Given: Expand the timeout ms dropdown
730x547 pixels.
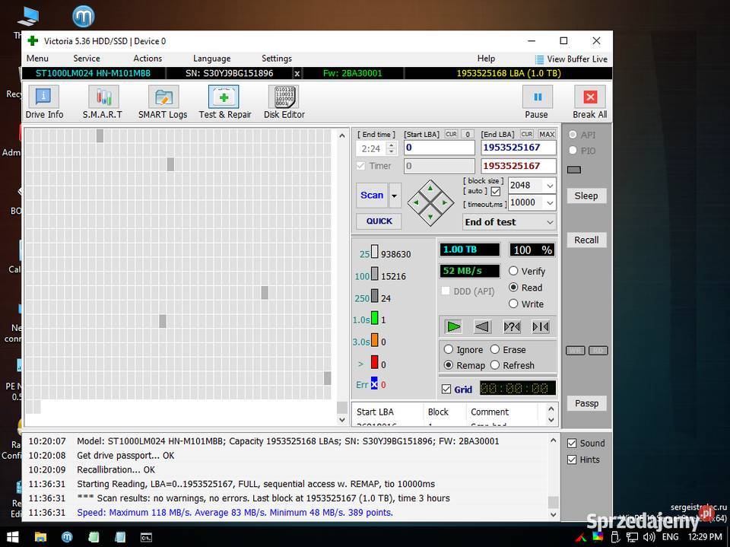Looking at the screenshot, I should pos(550,202).
